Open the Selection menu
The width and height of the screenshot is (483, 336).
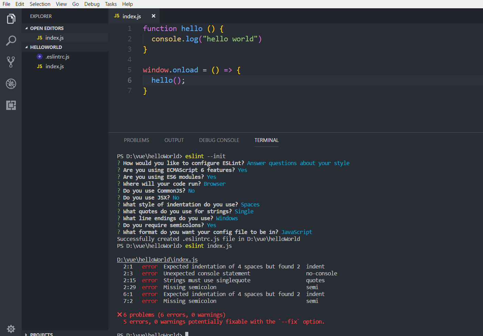[40, 4]
